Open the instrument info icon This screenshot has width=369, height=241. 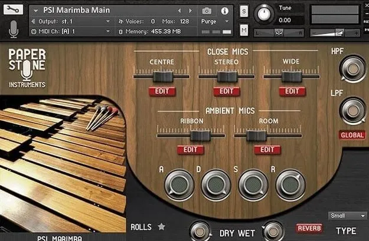224,11
